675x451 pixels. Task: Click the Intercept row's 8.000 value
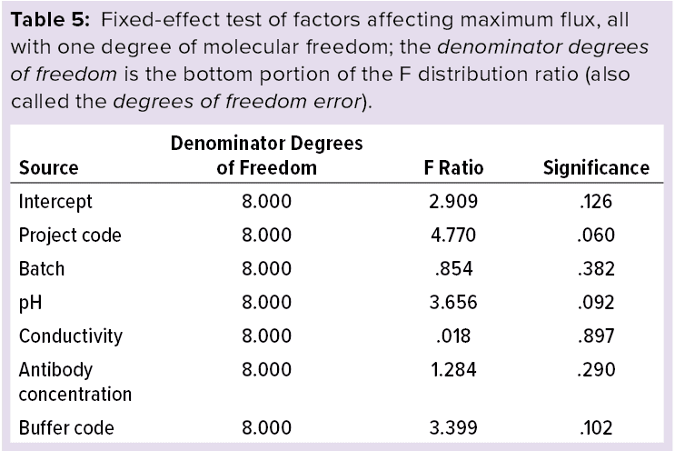pos(266,201)
